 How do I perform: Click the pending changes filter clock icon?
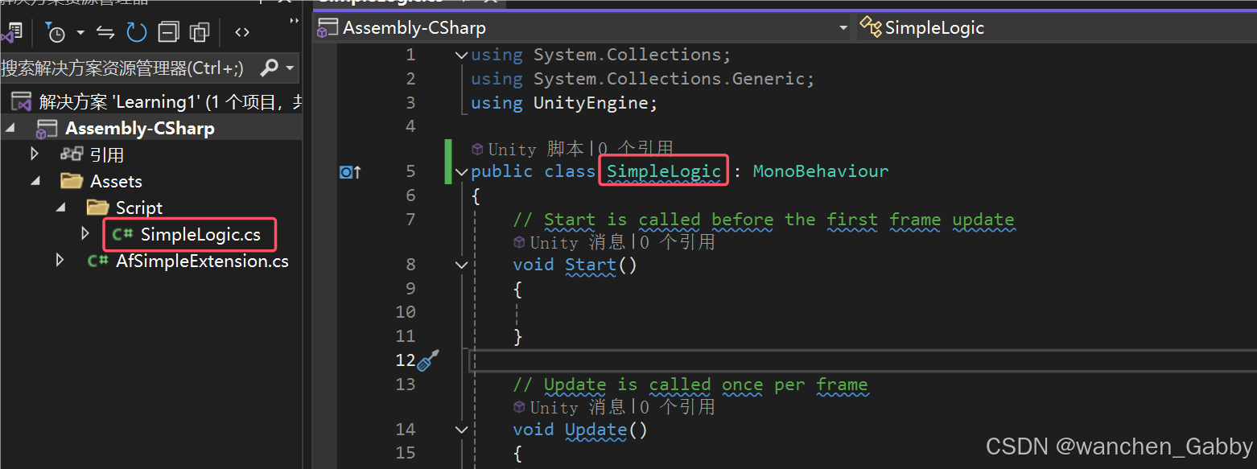pos(56,32)
